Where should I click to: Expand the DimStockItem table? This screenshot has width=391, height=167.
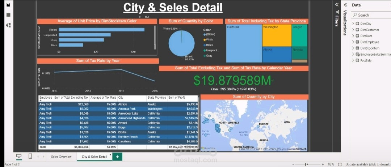[353, 48]
